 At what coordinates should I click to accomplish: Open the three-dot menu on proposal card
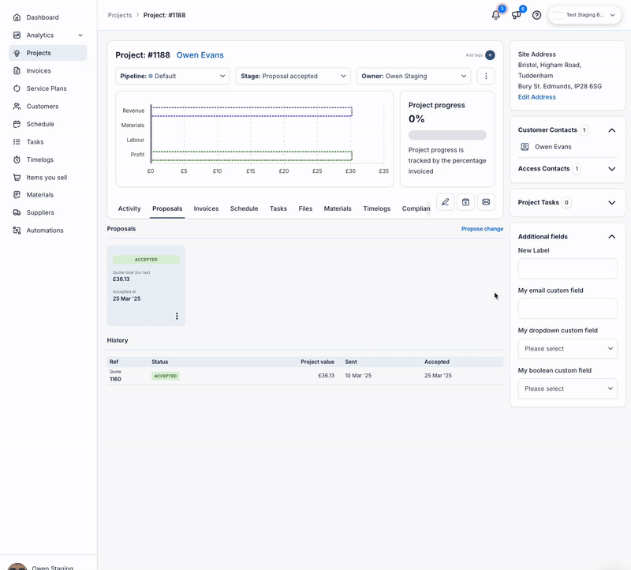coord(177,316)
